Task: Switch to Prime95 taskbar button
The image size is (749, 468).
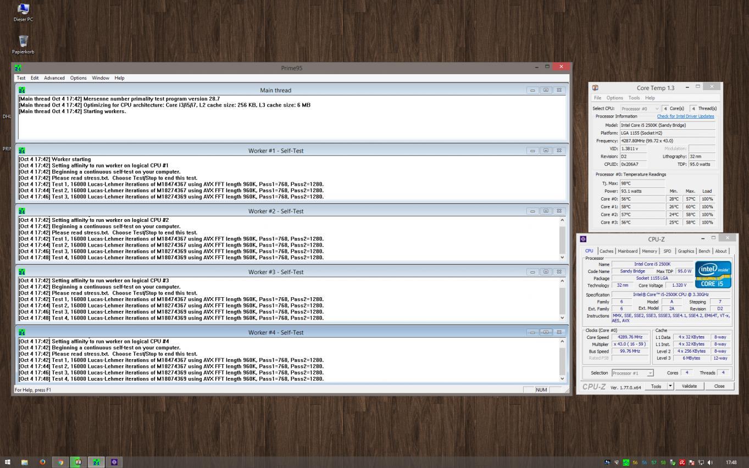Action: pos(96,462)
